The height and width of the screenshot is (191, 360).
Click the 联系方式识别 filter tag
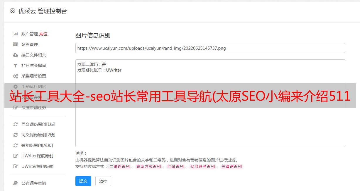tap(148, 166)
